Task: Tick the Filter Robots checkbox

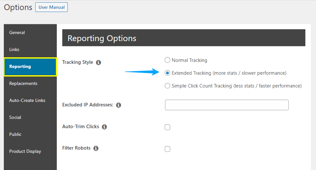Action: click(167, 149)
